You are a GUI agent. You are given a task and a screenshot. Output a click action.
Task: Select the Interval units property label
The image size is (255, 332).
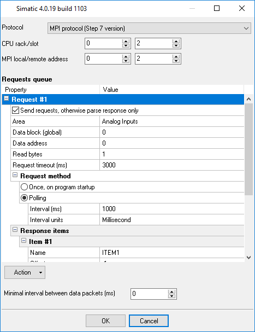click(64, 220)
